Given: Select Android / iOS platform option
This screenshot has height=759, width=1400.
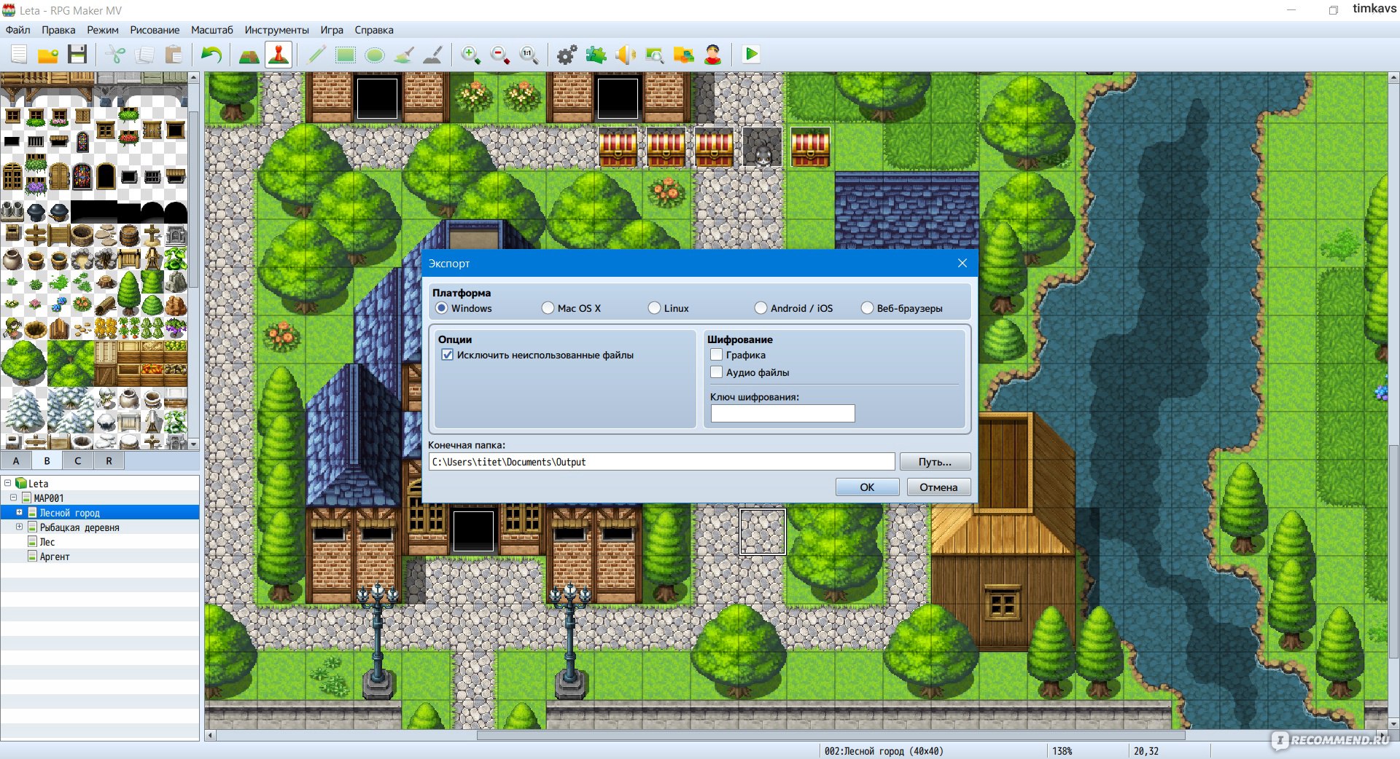Looking at the screenshot, I should (x=761, y=308).
